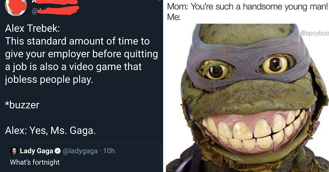
Task: Click Lady Gaga's verified checkmark badge
Action: coord(58,151)
